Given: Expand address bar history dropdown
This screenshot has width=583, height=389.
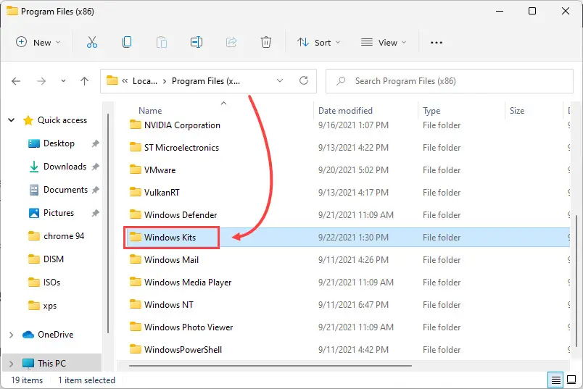Looking at the screenshot, I should pyautogui.click(x=280, y=80).
